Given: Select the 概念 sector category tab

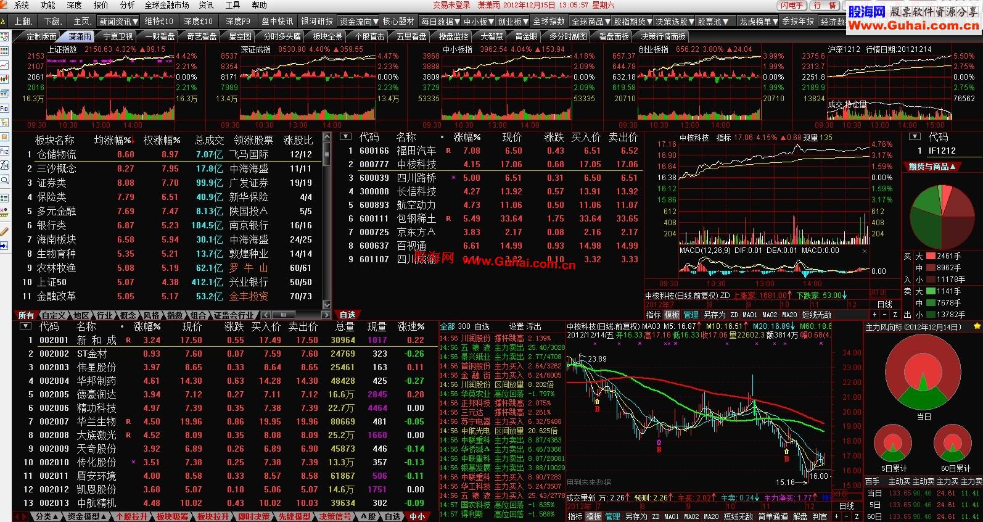Looking at the screenshot, I should click(x=128, y=315).
